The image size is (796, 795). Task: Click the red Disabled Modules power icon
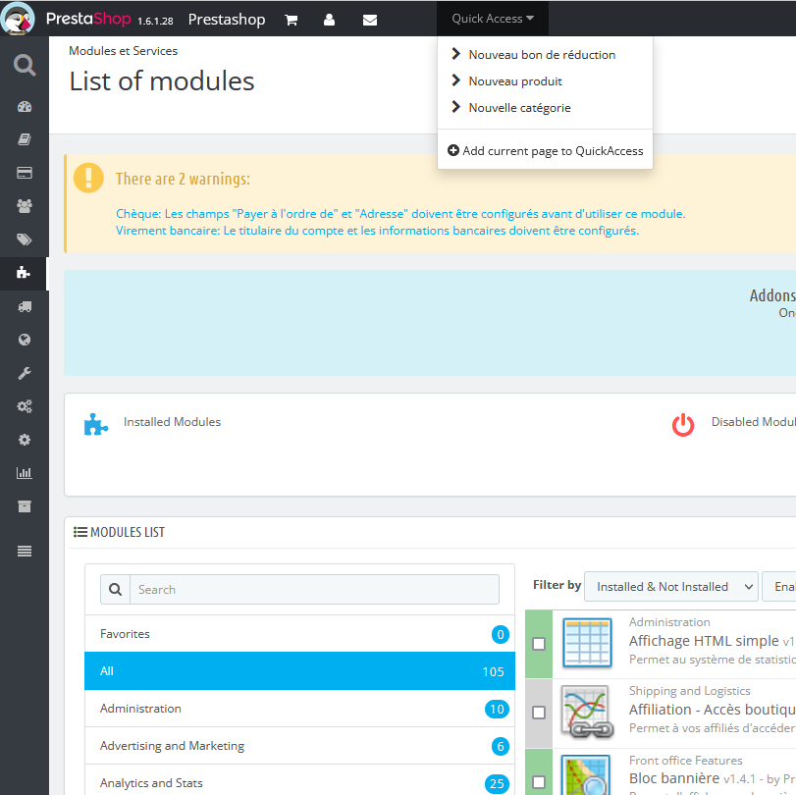tap(683, 425)
